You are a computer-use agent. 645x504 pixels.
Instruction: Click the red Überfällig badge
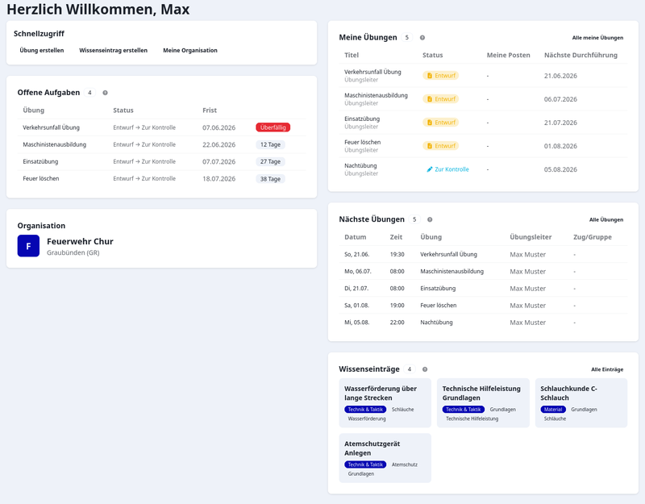pyautogui.click(x=273, y=127)
